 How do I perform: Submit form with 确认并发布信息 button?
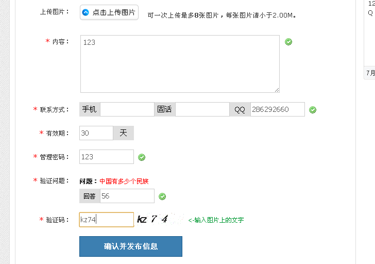131,246
